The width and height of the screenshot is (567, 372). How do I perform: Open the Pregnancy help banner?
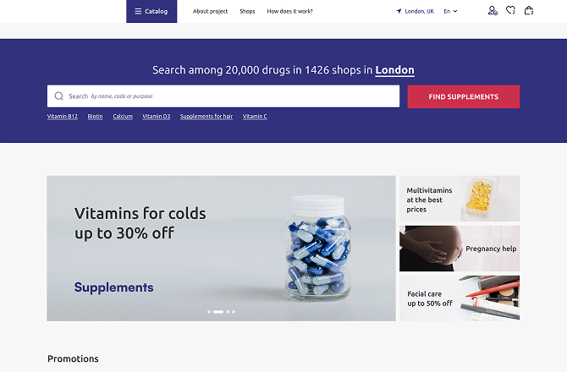pyautogui.click(x=460, y=249)
